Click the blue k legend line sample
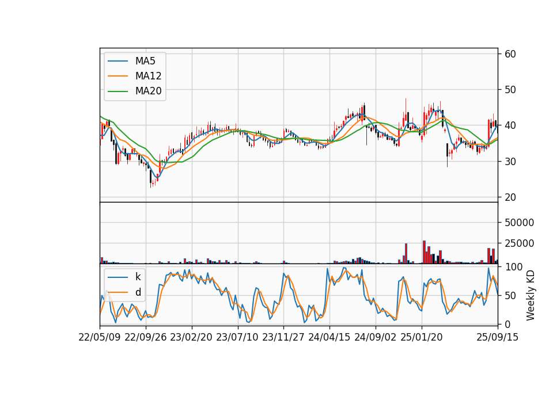Screen dimensions: 553x397 (118, 277)
